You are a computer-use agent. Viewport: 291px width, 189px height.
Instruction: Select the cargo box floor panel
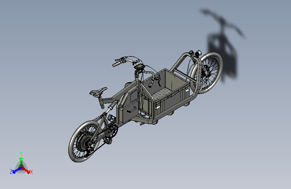tap(162, 93)
